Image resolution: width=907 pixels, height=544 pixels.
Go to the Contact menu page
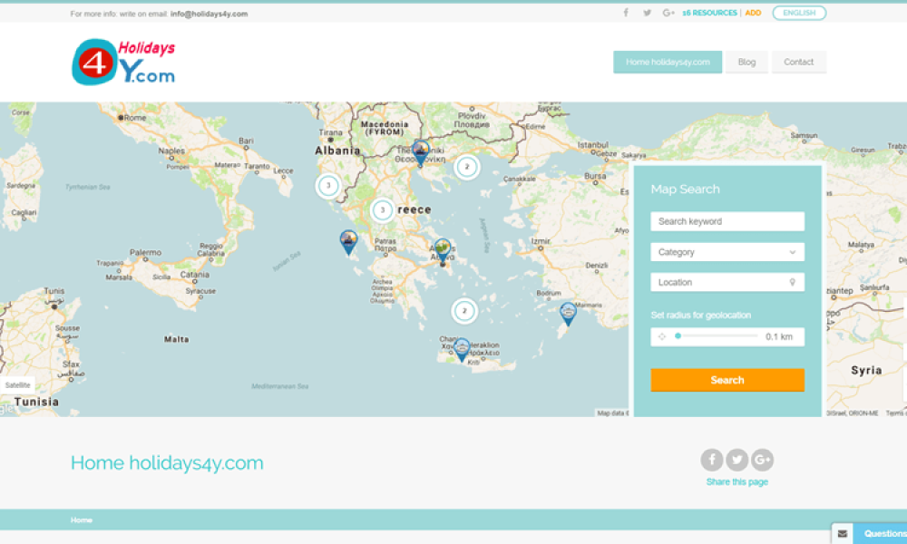point(798,62)
